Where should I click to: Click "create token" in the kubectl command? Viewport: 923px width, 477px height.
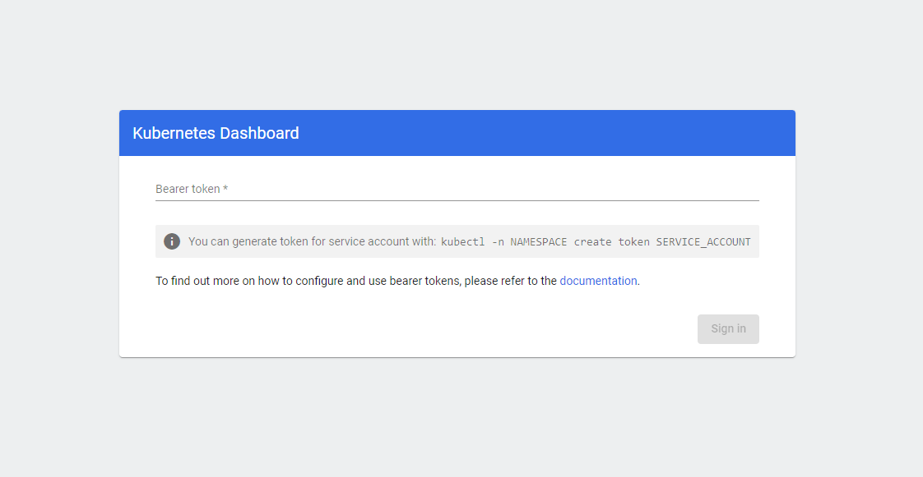click(611, 242)
